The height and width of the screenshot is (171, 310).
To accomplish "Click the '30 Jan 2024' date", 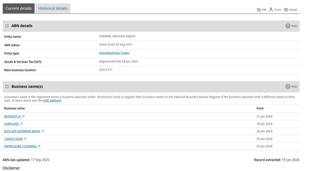I will click(264, 124).
